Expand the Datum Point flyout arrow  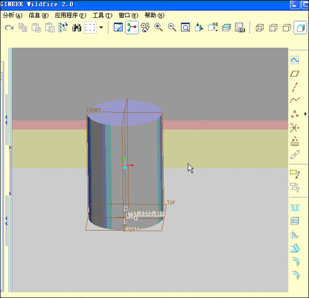tap(305, 114)
